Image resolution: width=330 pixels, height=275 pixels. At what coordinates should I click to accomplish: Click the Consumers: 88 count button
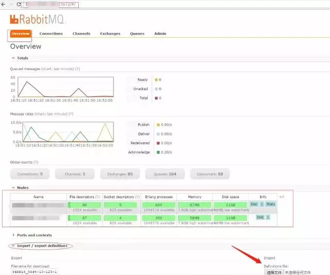210,174
